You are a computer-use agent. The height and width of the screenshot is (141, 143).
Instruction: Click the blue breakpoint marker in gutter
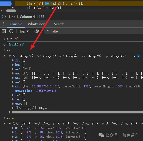coord(6,4)
